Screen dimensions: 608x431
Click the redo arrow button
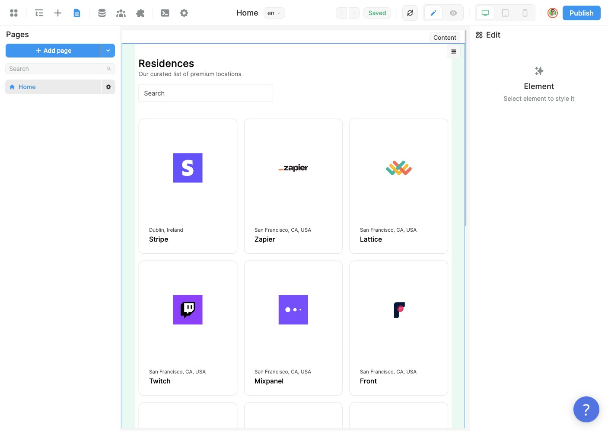click(354, 13)
